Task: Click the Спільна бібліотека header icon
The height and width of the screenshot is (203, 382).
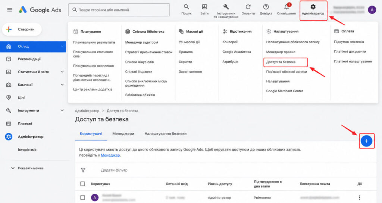Action: pyautogui.click(x=128, y=31)
